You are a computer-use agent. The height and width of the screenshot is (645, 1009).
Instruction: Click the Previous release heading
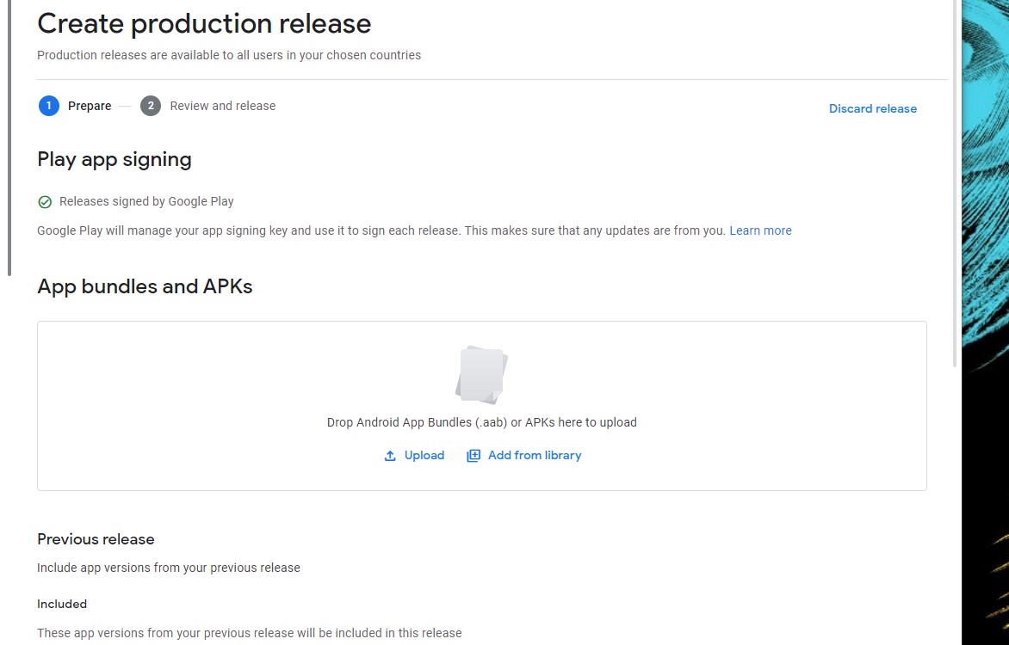tap(96, 539)
